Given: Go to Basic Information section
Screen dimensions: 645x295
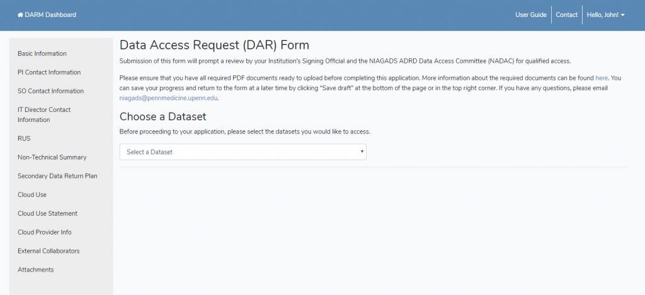Looking at the screenshot, I should 42,53.
